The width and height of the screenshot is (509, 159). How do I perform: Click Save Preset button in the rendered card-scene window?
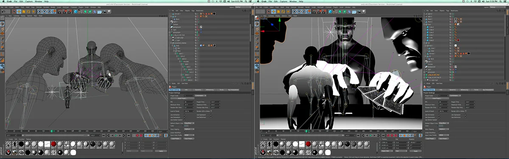[443, 139]
